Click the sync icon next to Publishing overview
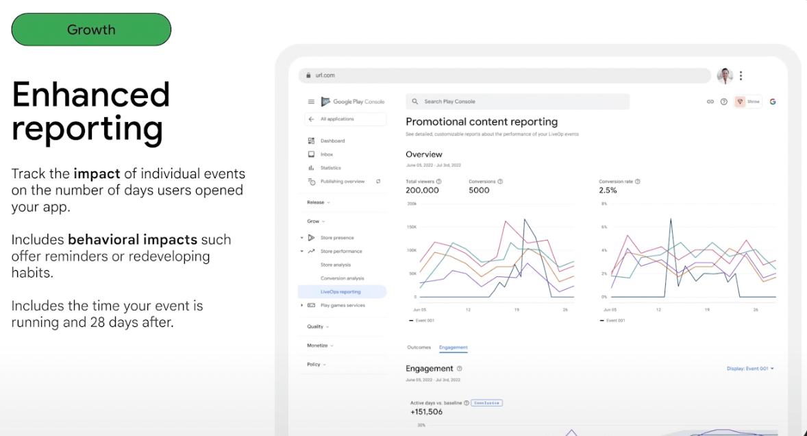Viewport: 807px width, 436px height. (x=378, y=181)
